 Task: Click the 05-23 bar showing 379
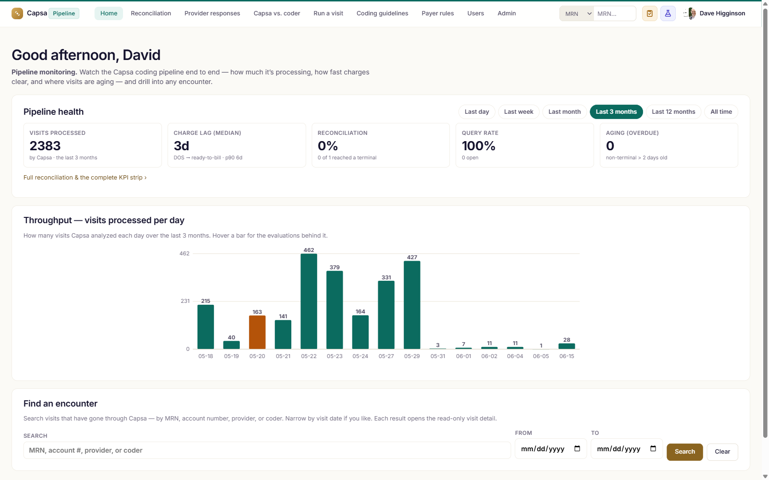tap(335, 310)
